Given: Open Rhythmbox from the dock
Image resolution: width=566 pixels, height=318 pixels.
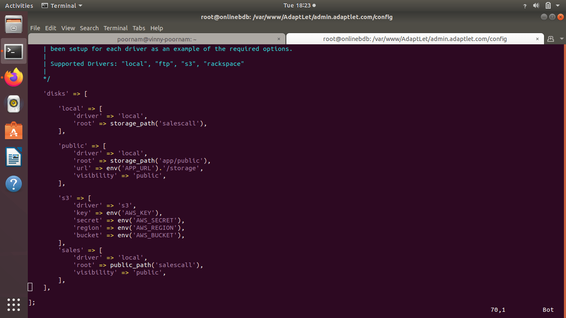Looking at the screenshot, I should coord(14,104).
